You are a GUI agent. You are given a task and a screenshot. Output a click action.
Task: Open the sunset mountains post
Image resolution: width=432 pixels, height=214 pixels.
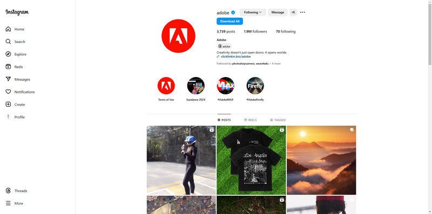pyautogui.click(x=321, y=160)
